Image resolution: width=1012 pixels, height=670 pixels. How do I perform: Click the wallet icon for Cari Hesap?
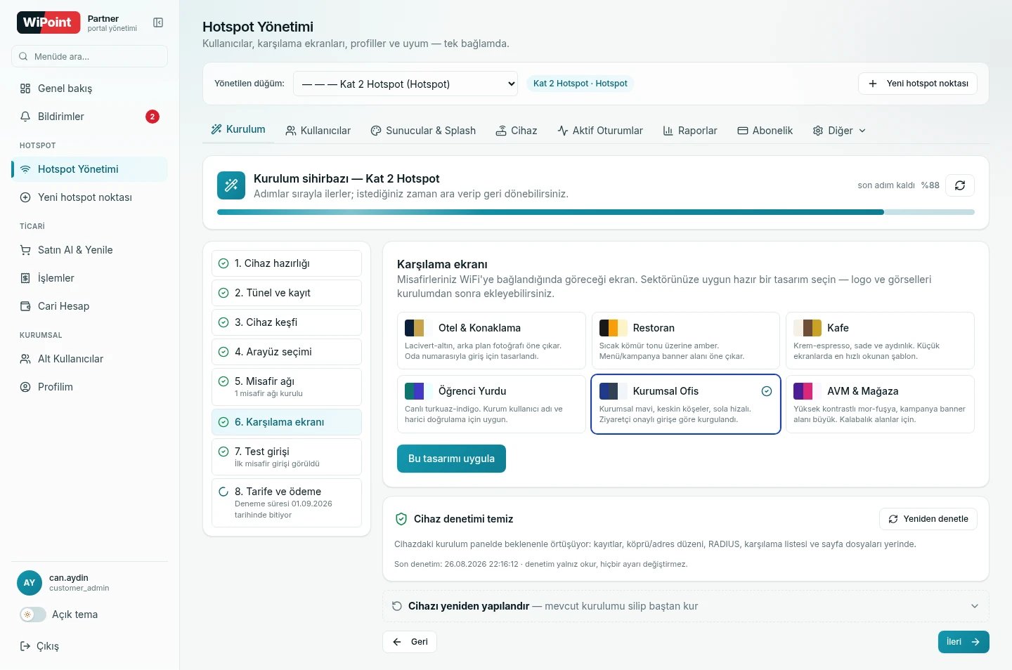(25, 306)
